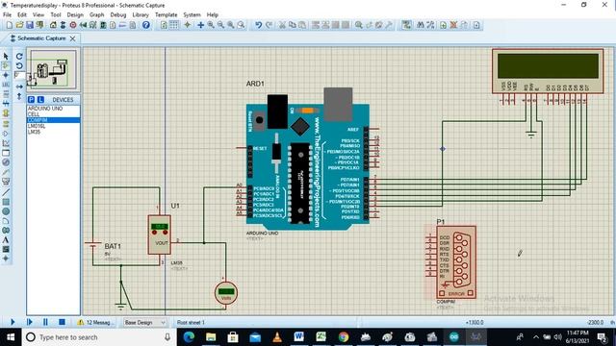Open the Library menu

point(141,14)
